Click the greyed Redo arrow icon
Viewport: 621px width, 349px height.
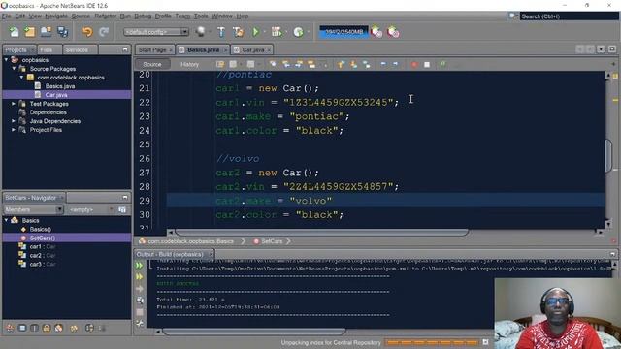tap(104, 32)
